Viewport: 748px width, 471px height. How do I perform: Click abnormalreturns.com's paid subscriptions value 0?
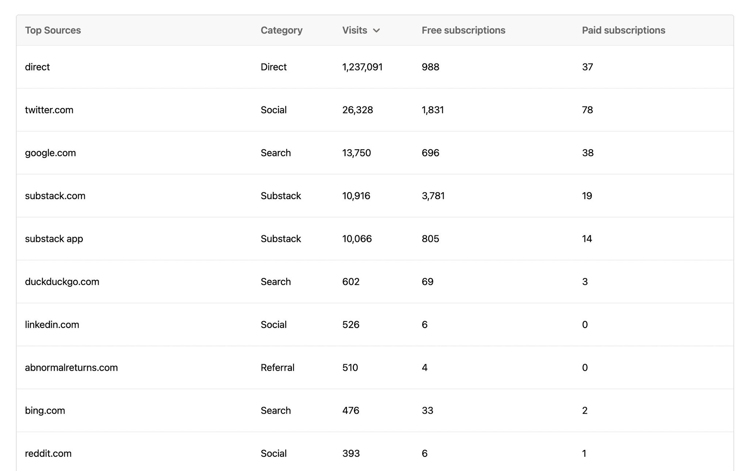coord(585,368)
